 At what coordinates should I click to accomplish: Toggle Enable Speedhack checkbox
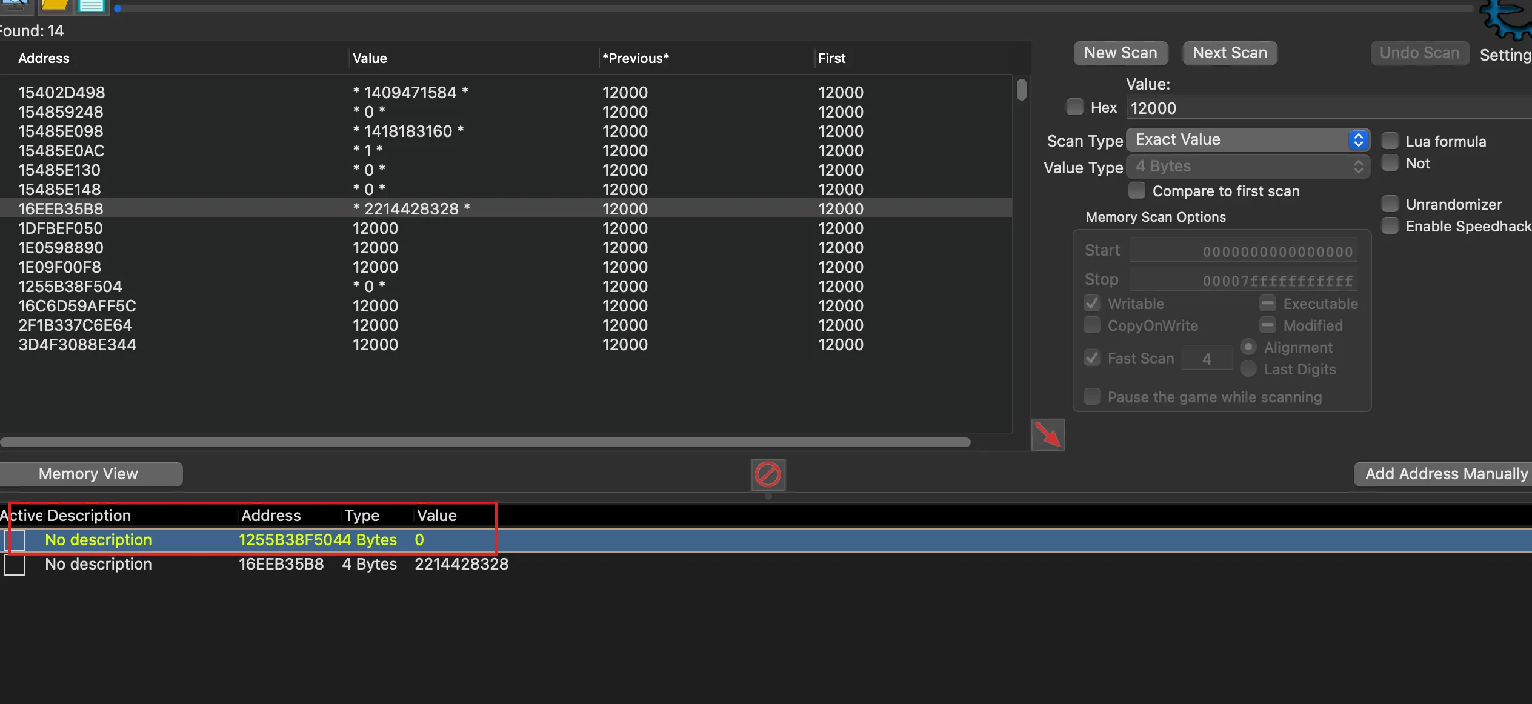[1390, 225]
